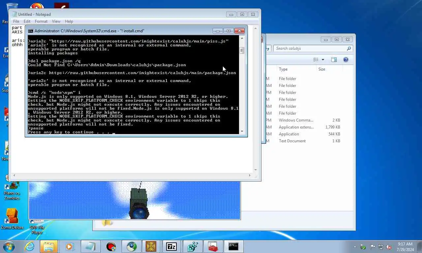
Task: Open the view options dropdown arrow in Explorer
Action: point(323,60)
